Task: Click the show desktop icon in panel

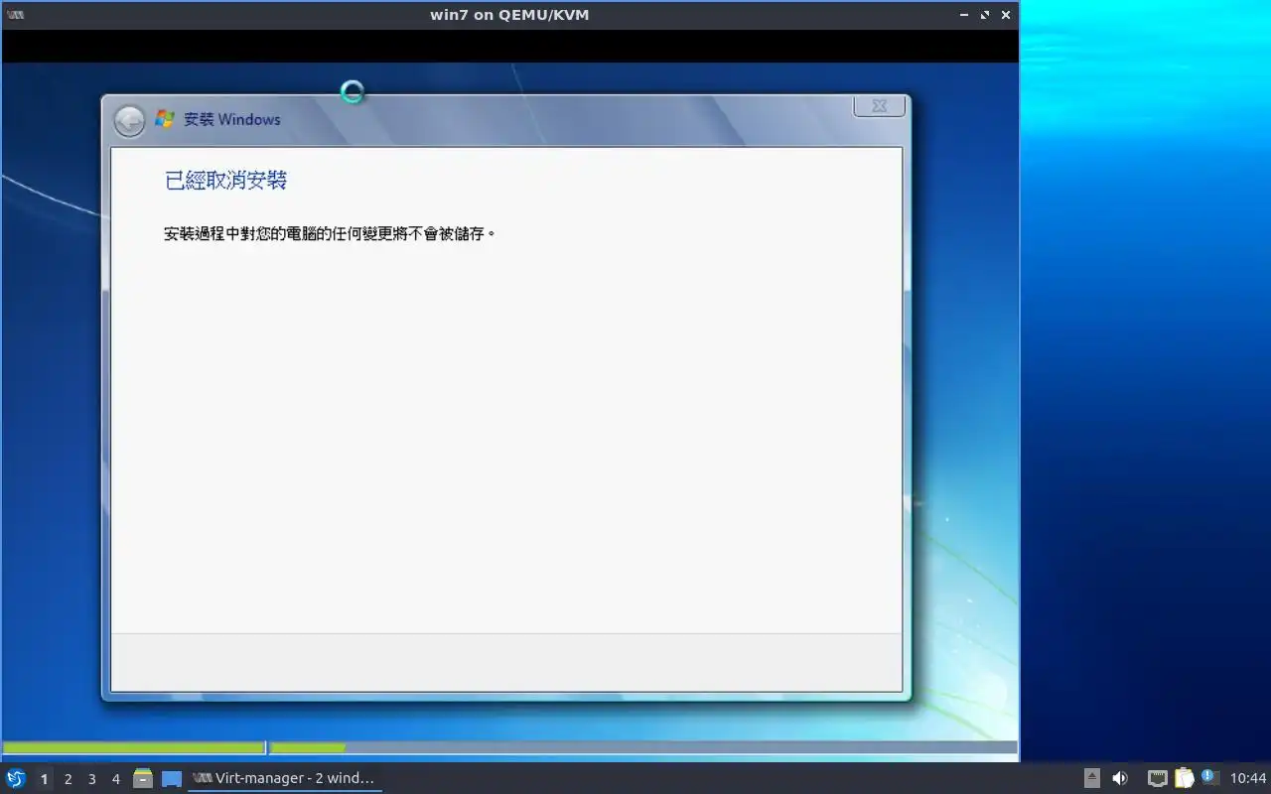Action: (x=172, y=779)
